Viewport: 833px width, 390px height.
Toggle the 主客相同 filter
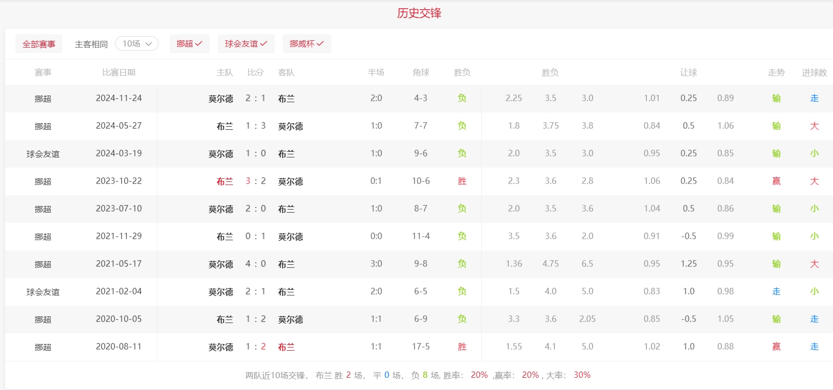point(91,44)
